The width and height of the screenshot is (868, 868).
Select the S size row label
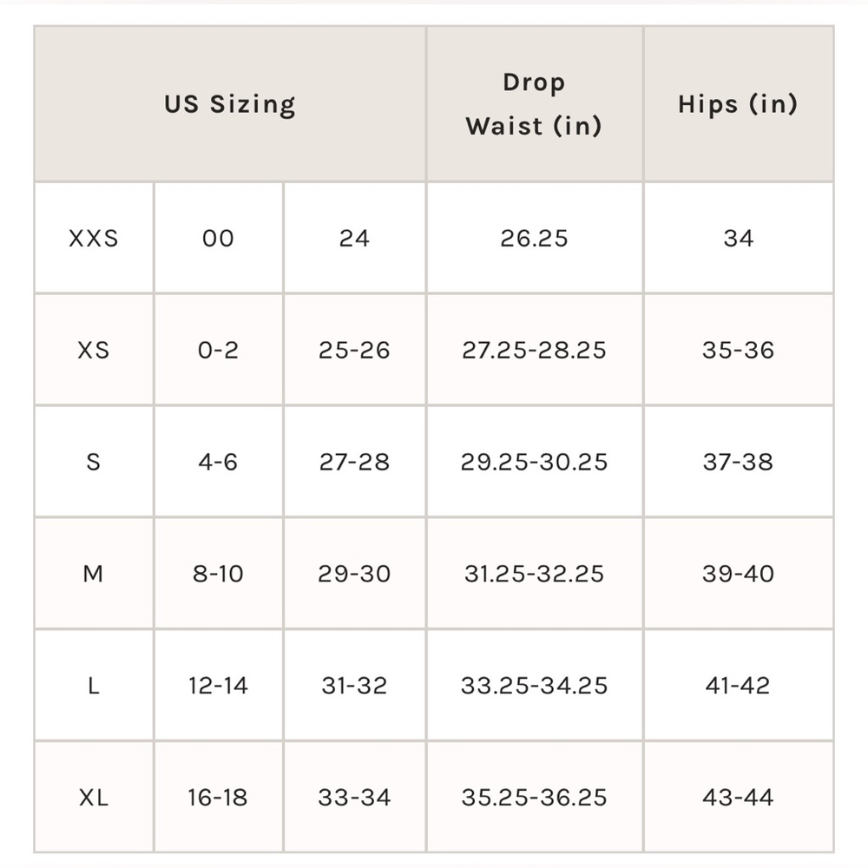[x=94, y=462]
